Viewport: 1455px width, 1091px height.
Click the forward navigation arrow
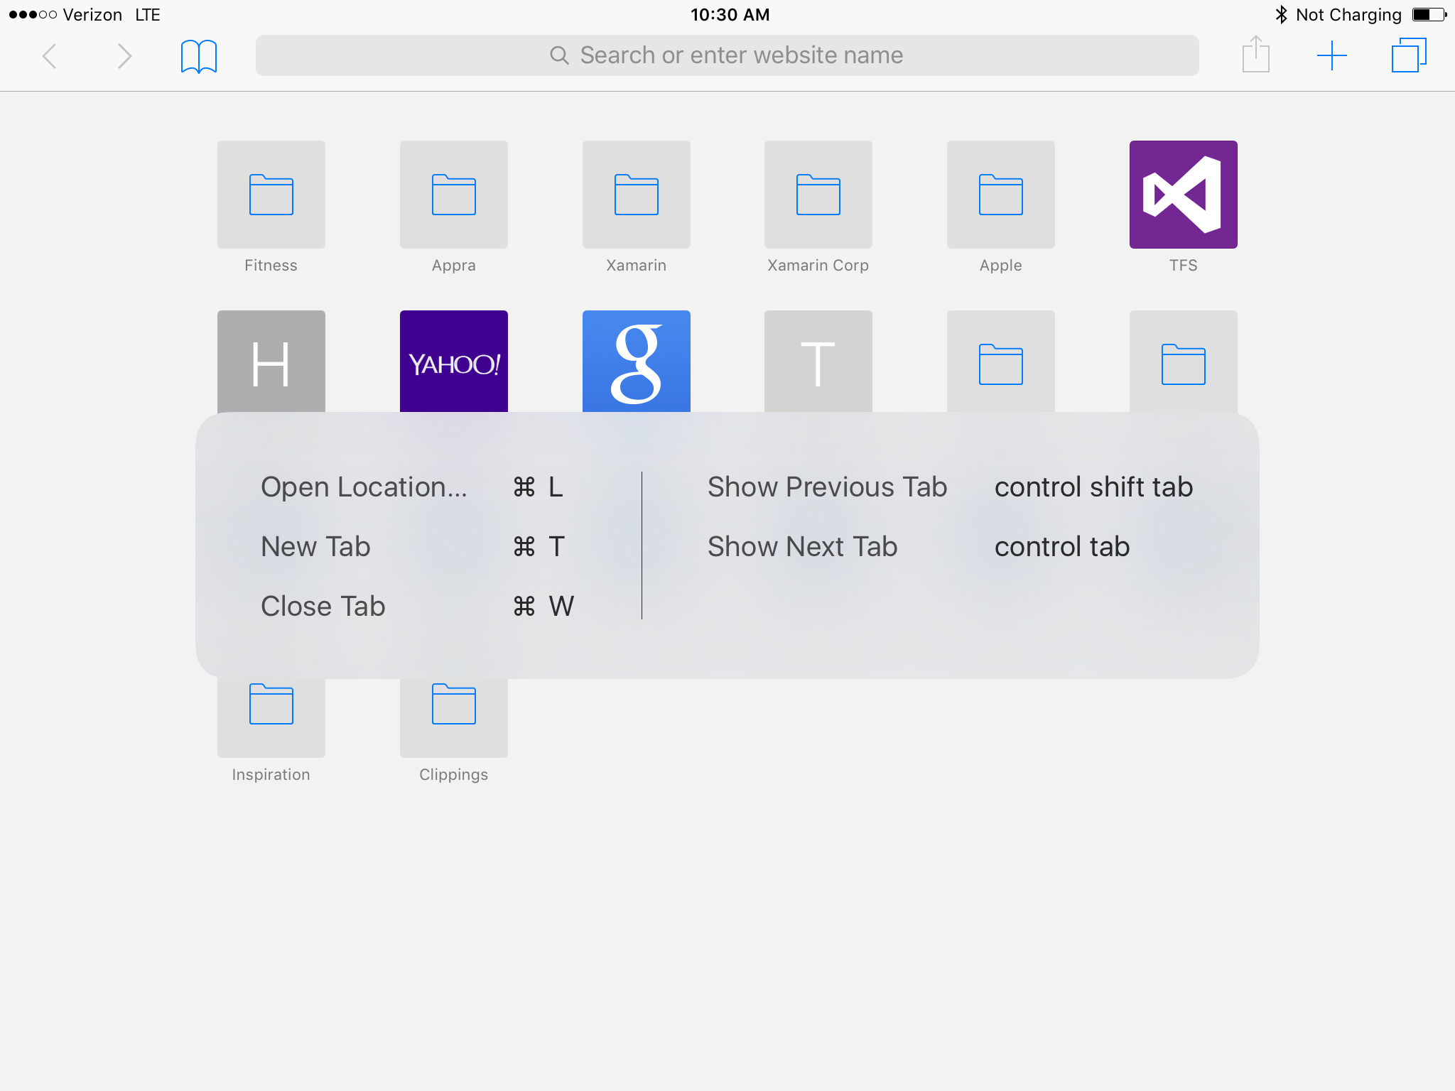click(x=125, y=55)
